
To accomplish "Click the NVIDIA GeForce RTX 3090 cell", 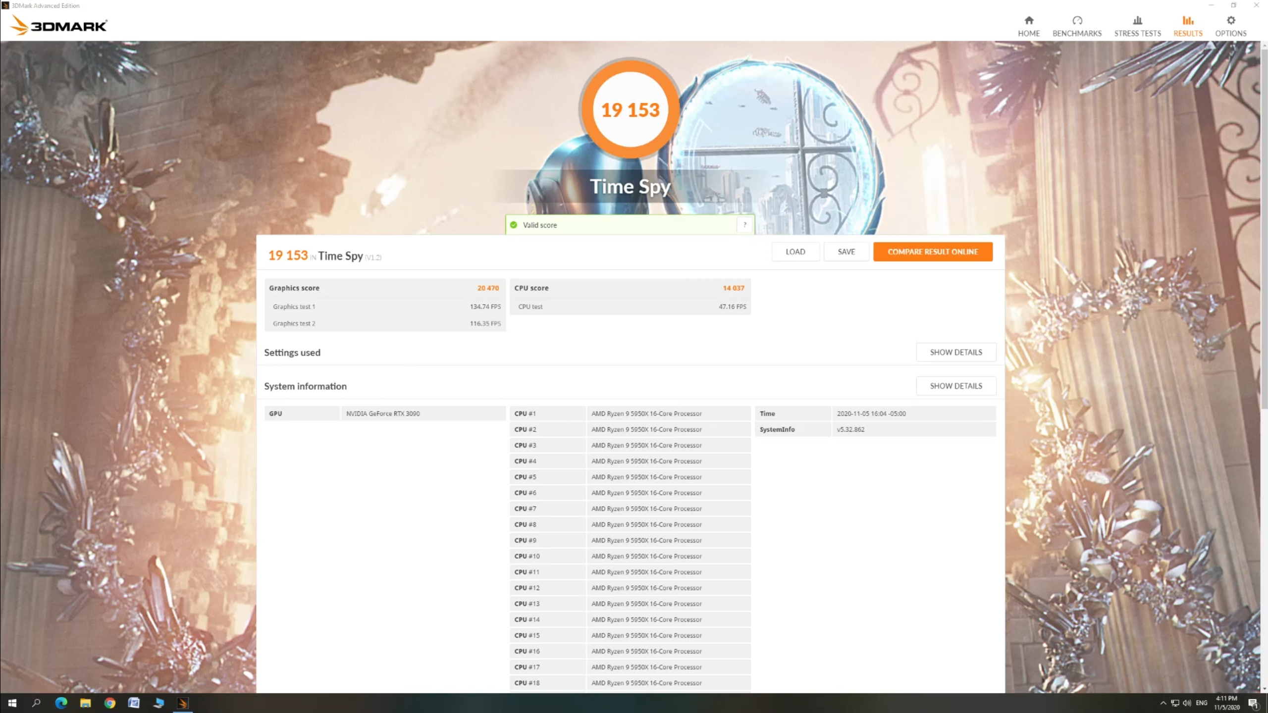I will 423,413.
